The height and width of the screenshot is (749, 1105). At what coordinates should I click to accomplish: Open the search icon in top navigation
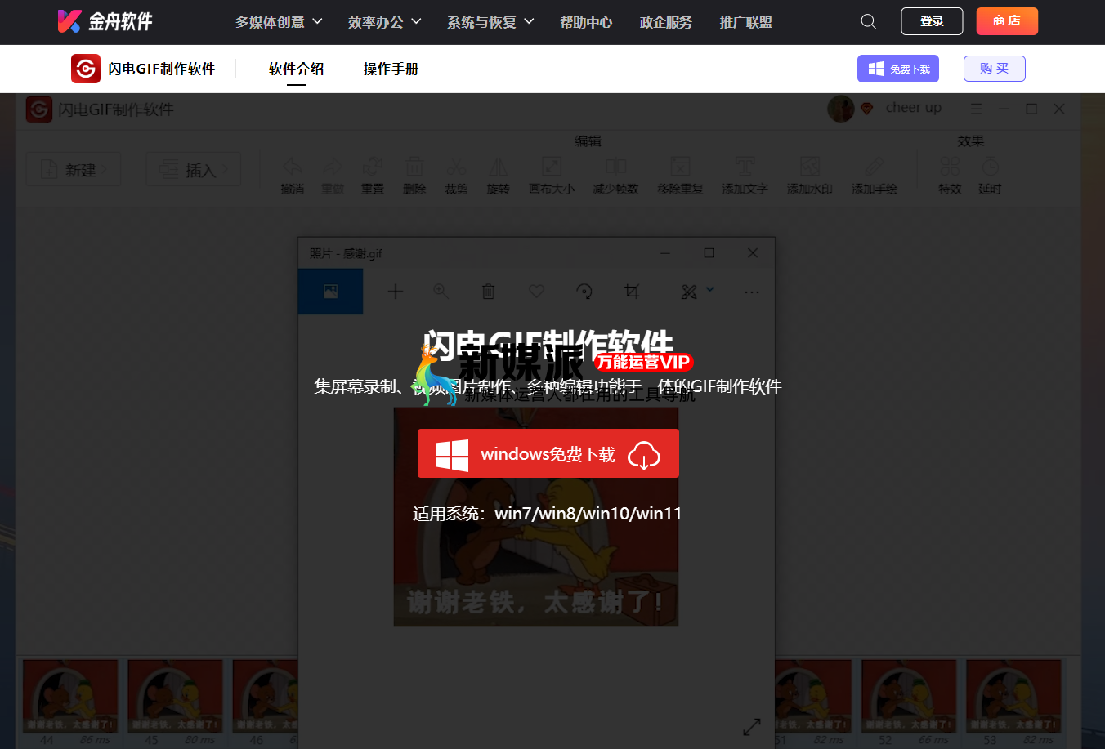[x=868, y=21]
